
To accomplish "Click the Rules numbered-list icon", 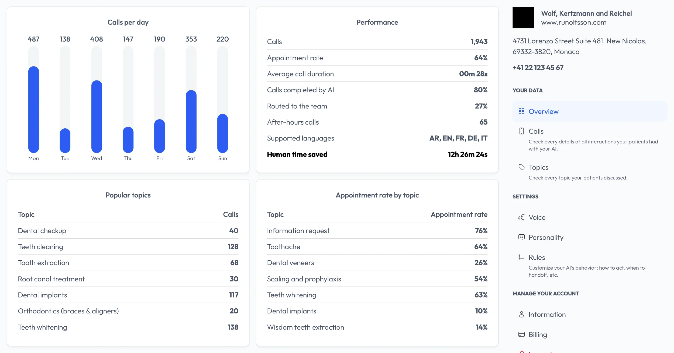I will coord(521,257).
